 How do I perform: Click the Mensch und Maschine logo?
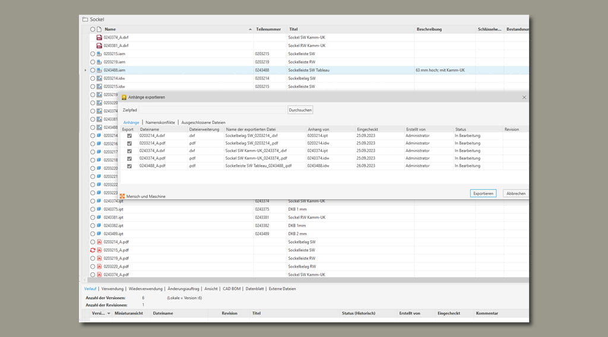coord(122,196)
